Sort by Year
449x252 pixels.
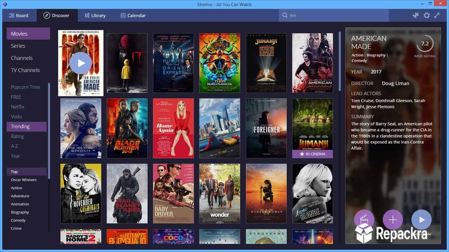pos(27,156)
